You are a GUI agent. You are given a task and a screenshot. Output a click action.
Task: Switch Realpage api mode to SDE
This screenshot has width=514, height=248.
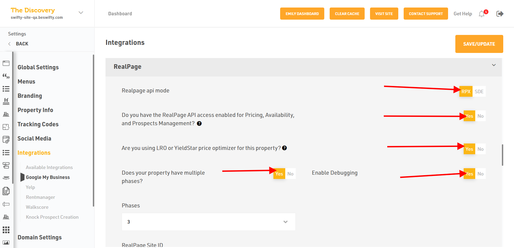(479, 92)
